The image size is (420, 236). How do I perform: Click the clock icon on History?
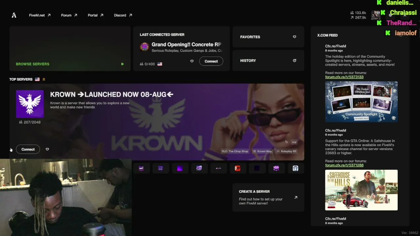click(294, 61)
